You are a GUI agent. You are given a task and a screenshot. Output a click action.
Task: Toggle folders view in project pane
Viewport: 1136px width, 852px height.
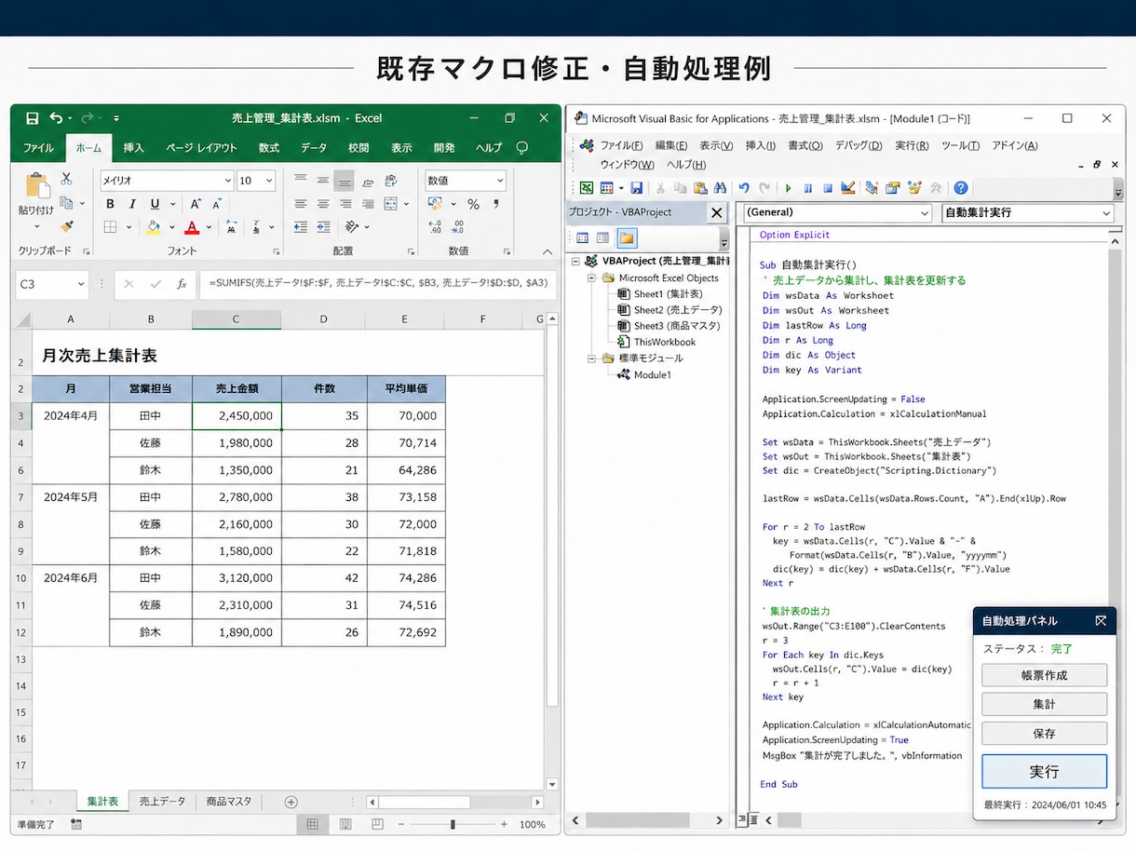tap(627, 237)
